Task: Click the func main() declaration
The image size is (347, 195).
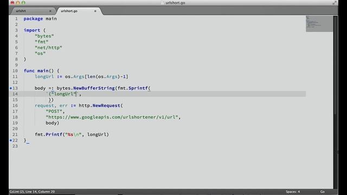Action: [41, 71]
